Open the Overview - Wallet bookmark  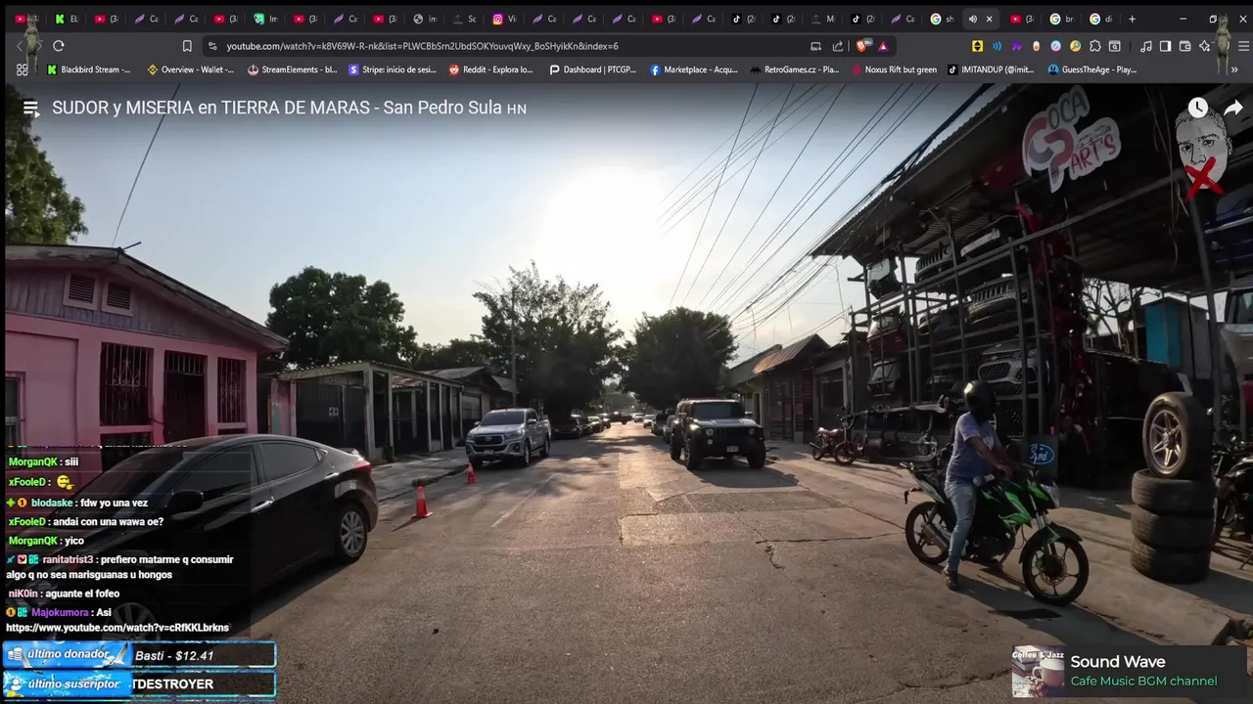(x=190, y=69)
